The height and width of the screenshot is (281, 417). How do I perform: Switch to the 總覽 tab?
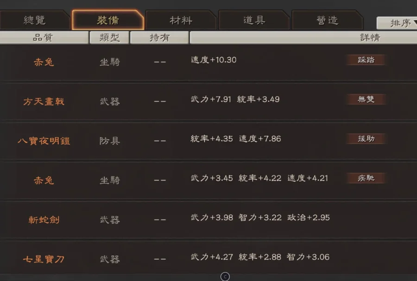point(34,20)
